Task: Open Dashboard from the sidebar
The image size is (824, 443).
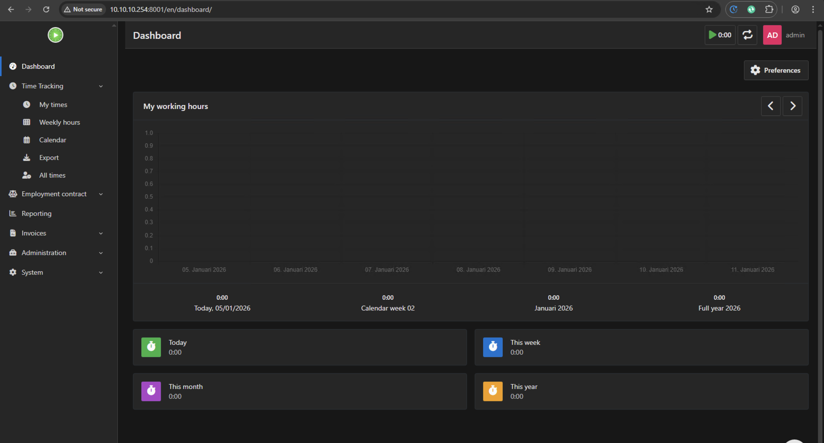Action: [38, 66]
